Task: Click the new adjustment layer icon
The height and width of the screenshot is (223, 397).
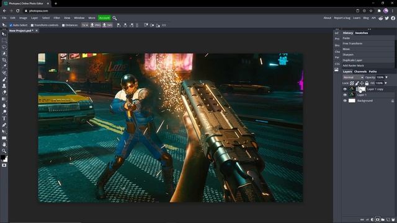Action: tap(372, 220)
